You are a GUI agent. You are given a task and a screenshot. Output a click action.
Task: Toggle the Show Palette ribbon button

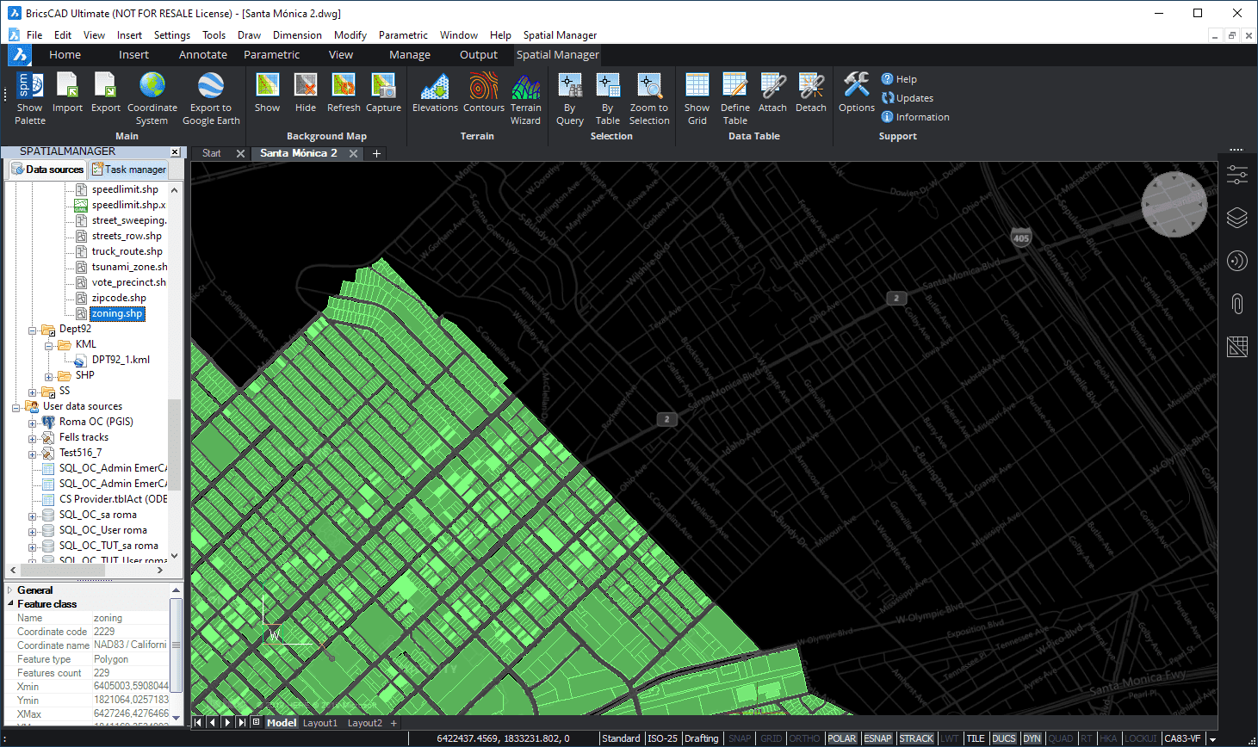[x=30, y=98]
